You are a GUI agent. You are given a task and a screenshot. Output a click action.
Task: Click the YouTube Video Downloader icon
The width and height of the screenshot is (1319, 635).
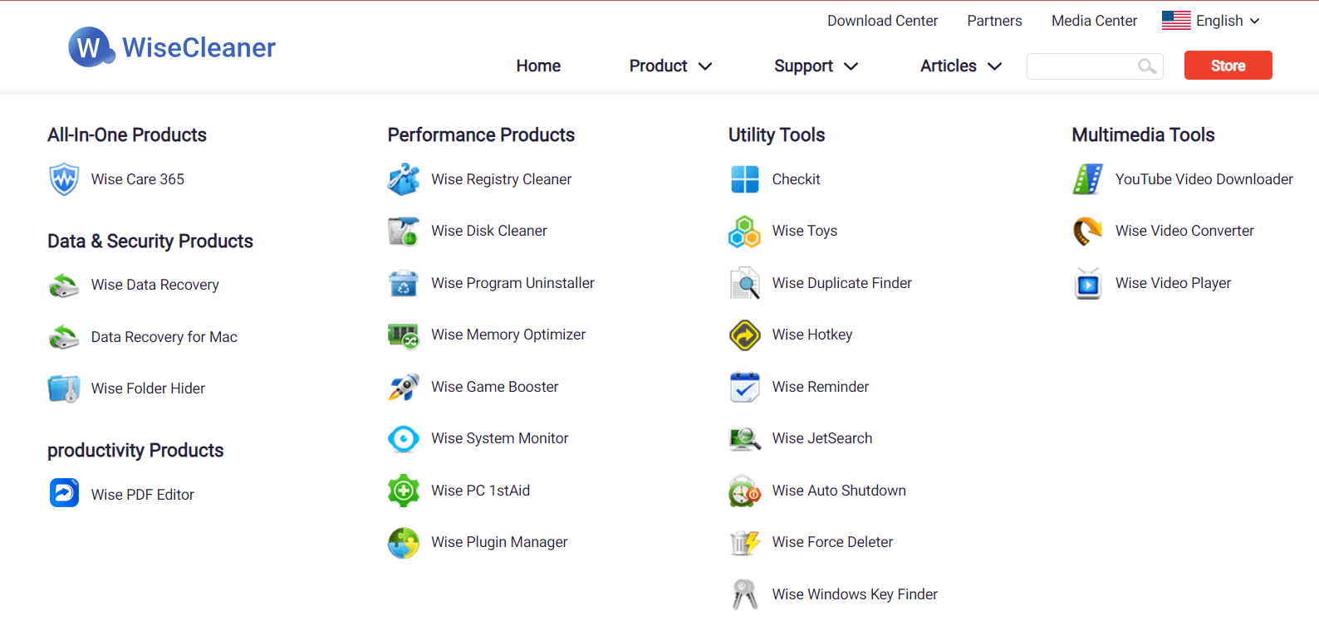[1088, 179]
